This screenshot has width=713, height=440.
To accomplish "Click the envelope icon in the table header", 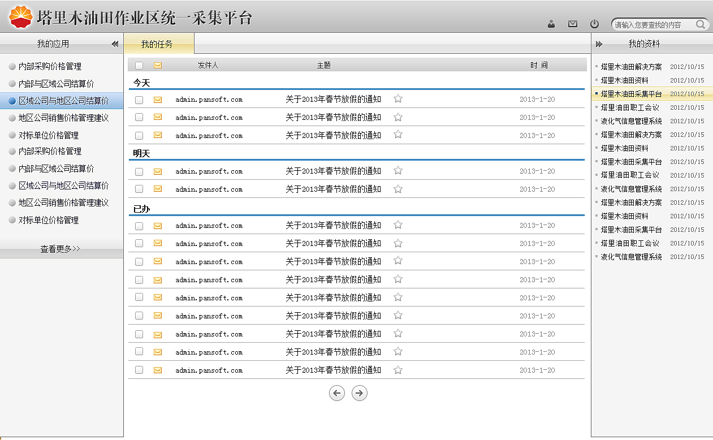I will pyautogui.click(x=158, y=66).
